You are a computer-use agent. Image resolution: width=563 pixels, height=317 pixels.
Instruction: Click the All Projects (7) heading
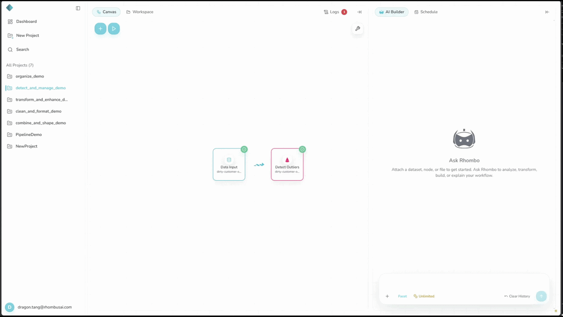click(20, 65)
